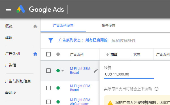Switch to the 帐号设置 tab
The height and width of the screenshot is (105, 170).
click(109, 26)
